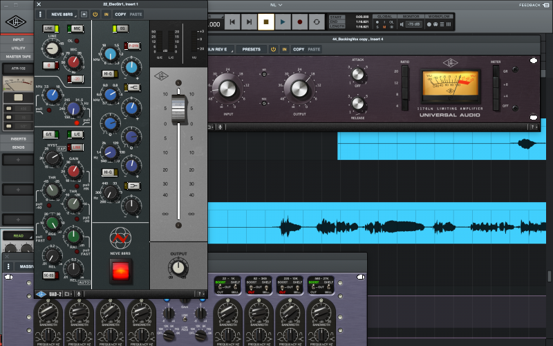
Task: Select the INPUT tab in the left sidebar
Action: point(19,39)
